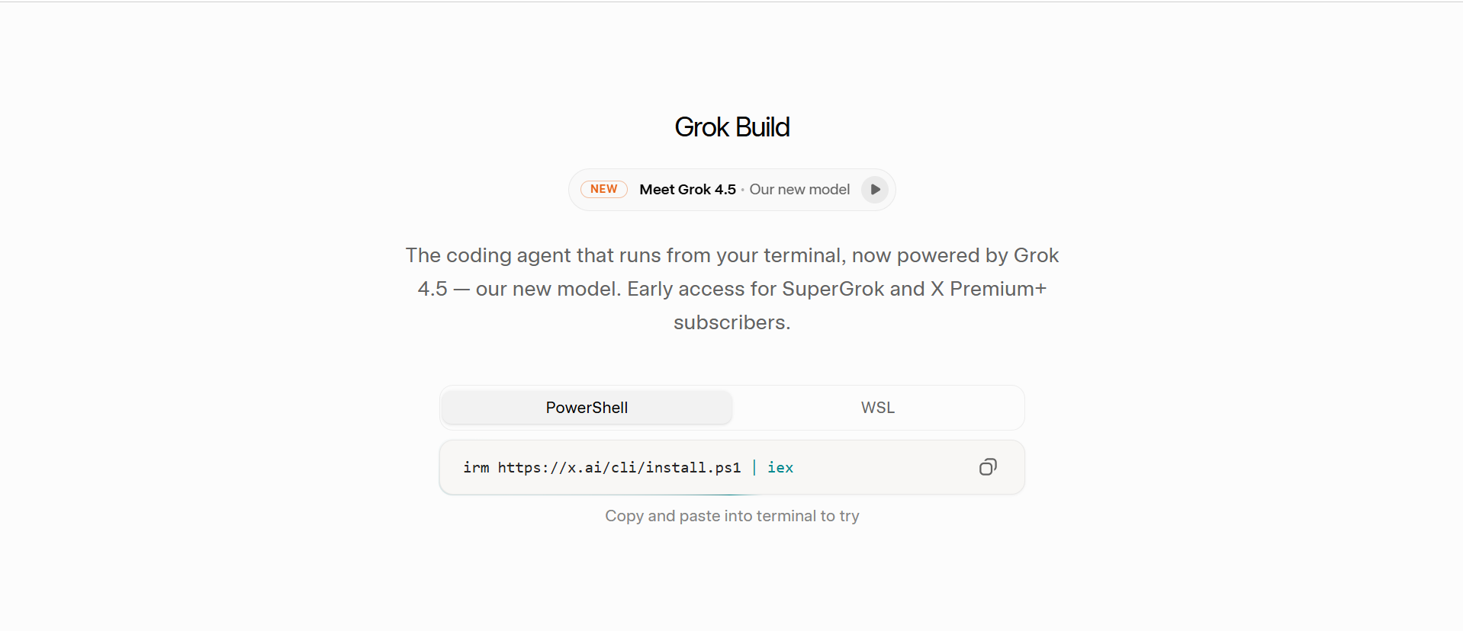Click the word 'subscribers.' in description
The width and height of the screenshot is (1463, 631).
732,322
